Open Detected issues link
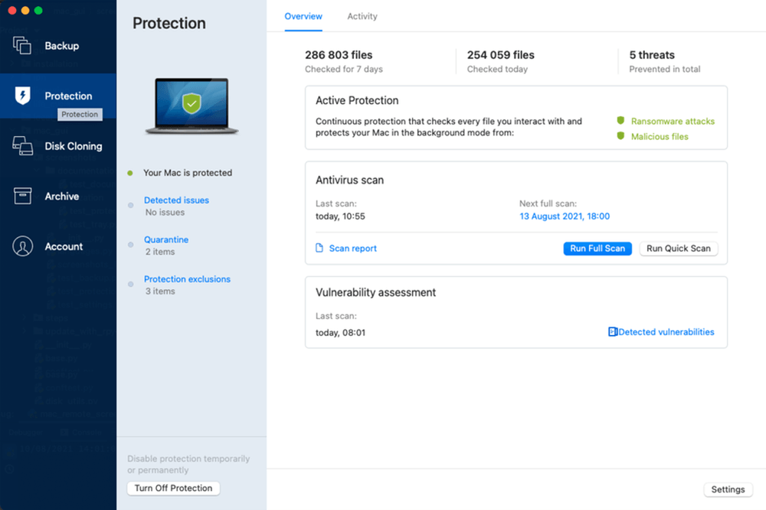 [176, 200]
